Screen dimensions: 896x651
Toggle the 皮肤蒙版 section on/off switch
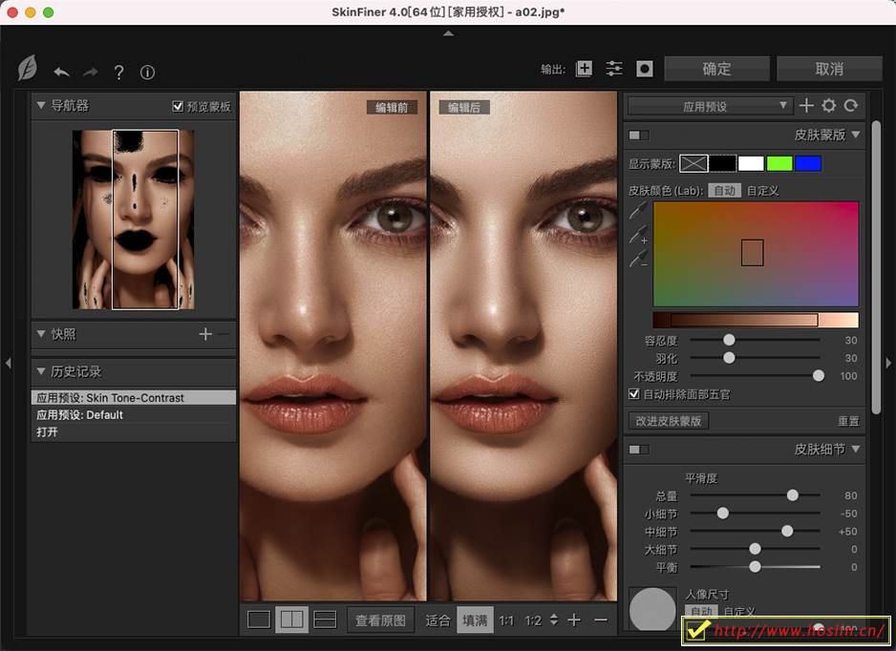point(638,136)
